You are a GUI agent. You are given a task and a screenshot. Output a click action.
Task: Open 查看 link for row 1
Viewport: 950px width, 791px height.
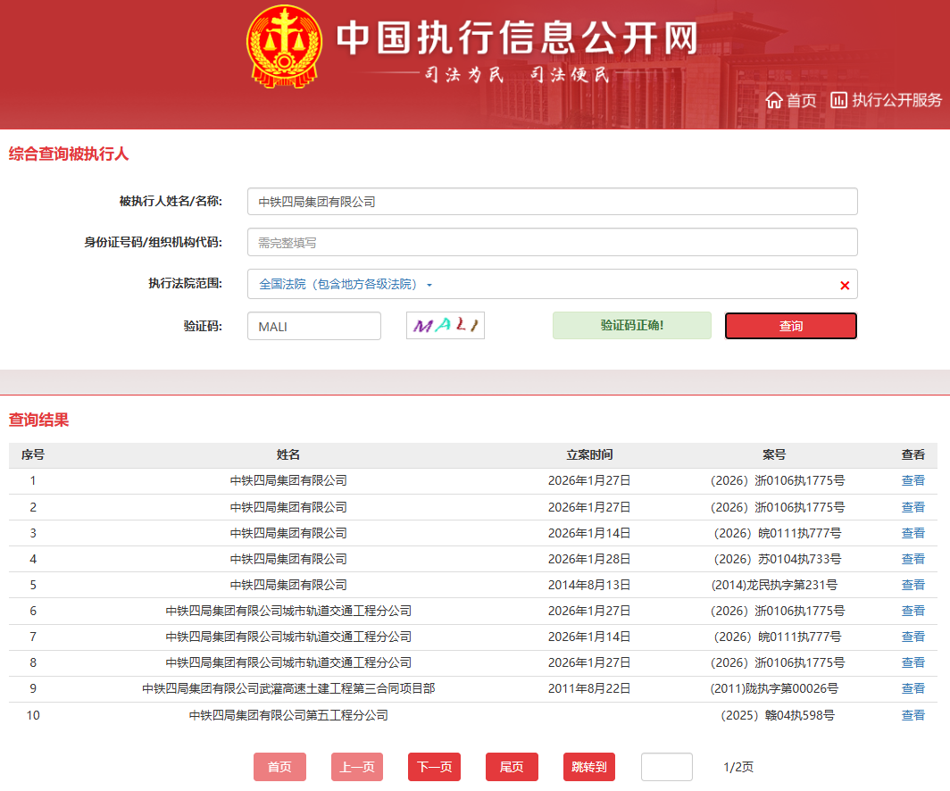tap(912, 480)
